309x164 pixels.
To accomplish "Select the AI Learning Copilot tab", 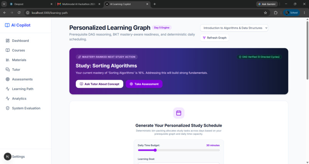I will pos(127,4).
